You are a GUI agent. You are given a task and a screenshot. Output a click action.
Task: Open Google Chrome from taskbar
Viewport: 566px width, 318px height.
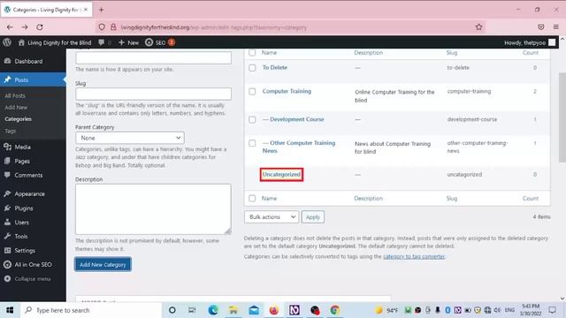tap(334, 310)
